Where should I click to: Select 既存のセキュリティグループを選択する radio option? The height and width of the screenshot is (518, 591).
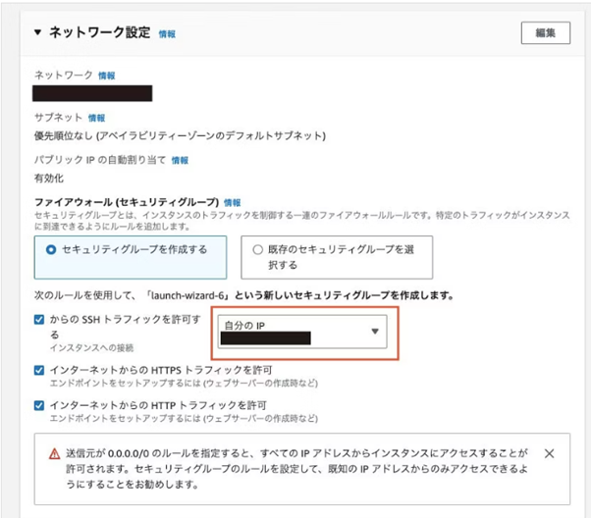tap(258, 250)
